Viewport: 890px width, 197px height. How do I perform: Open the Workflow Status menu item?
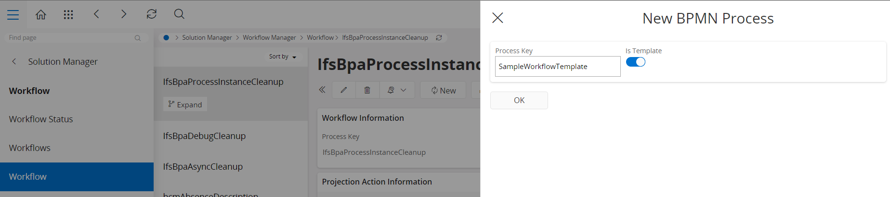click(41, 119)
